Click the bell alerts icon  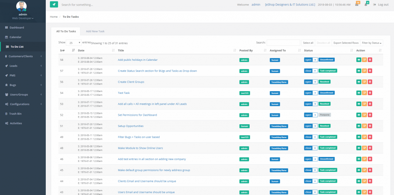pos(366,5)
